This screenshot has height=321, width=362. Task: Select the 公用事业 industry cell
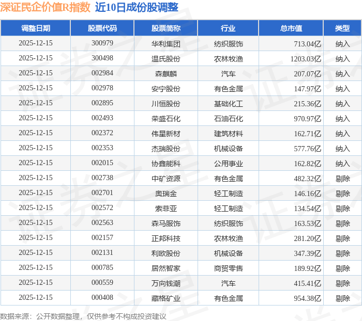pyautogui.click(x=228, y=163)
